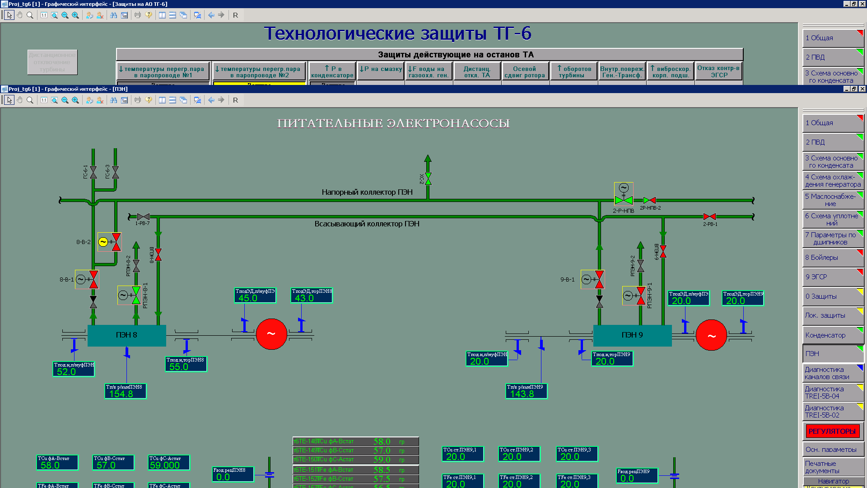The height and width of the screenshot is (488, 867).
Task: Click the user logout icon in ПЭН window
Action: (x=100, y=100)
